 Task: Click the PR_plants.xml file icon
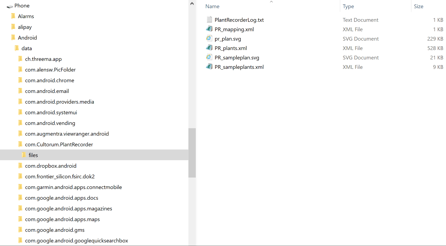click(209, 48)
